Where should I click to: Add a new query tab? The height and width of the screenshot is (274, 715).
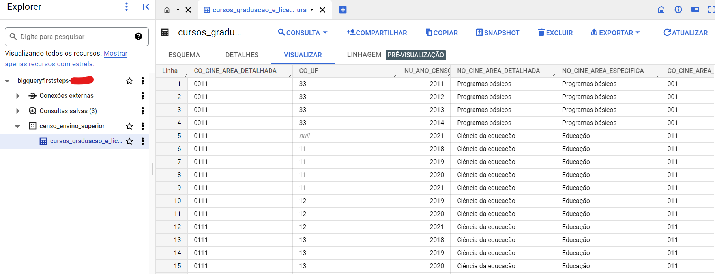click(x=343, y=10)
